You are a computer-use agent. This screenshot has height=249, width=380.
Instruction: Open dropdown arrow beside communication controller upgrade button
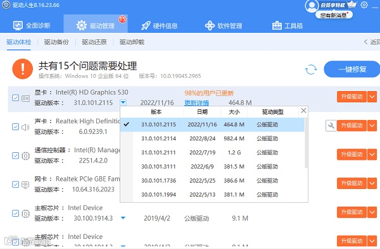372,154
